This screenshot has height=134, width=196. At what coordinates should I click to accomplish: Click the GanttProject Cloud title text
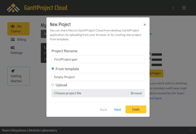coord(46,8)
